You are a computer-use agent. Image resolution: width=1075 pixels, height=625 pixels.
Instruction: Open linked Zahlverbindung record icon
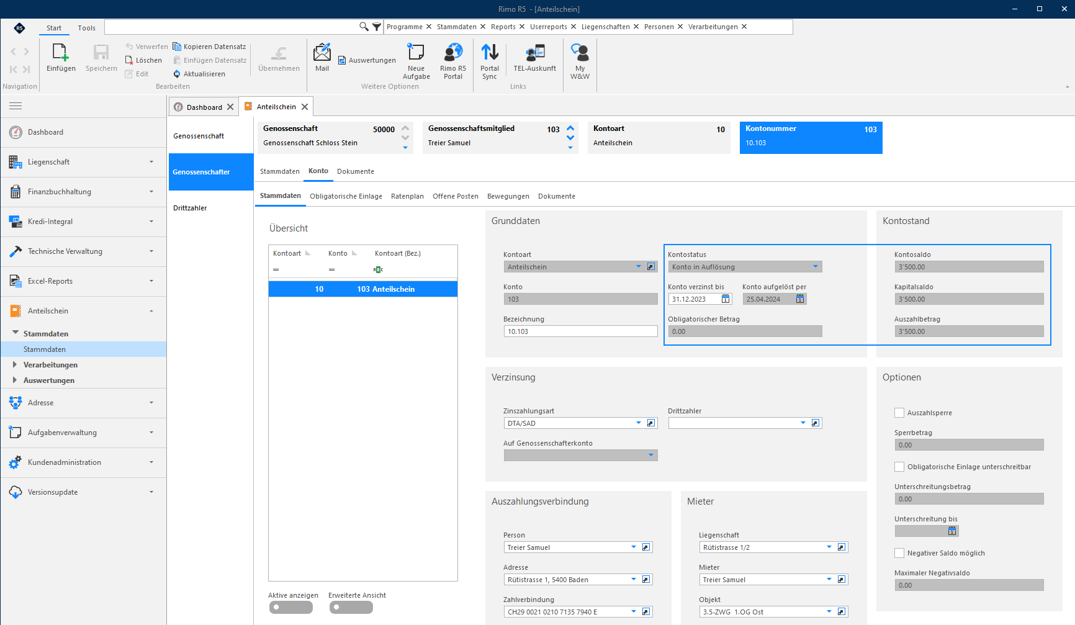point(646,612)
